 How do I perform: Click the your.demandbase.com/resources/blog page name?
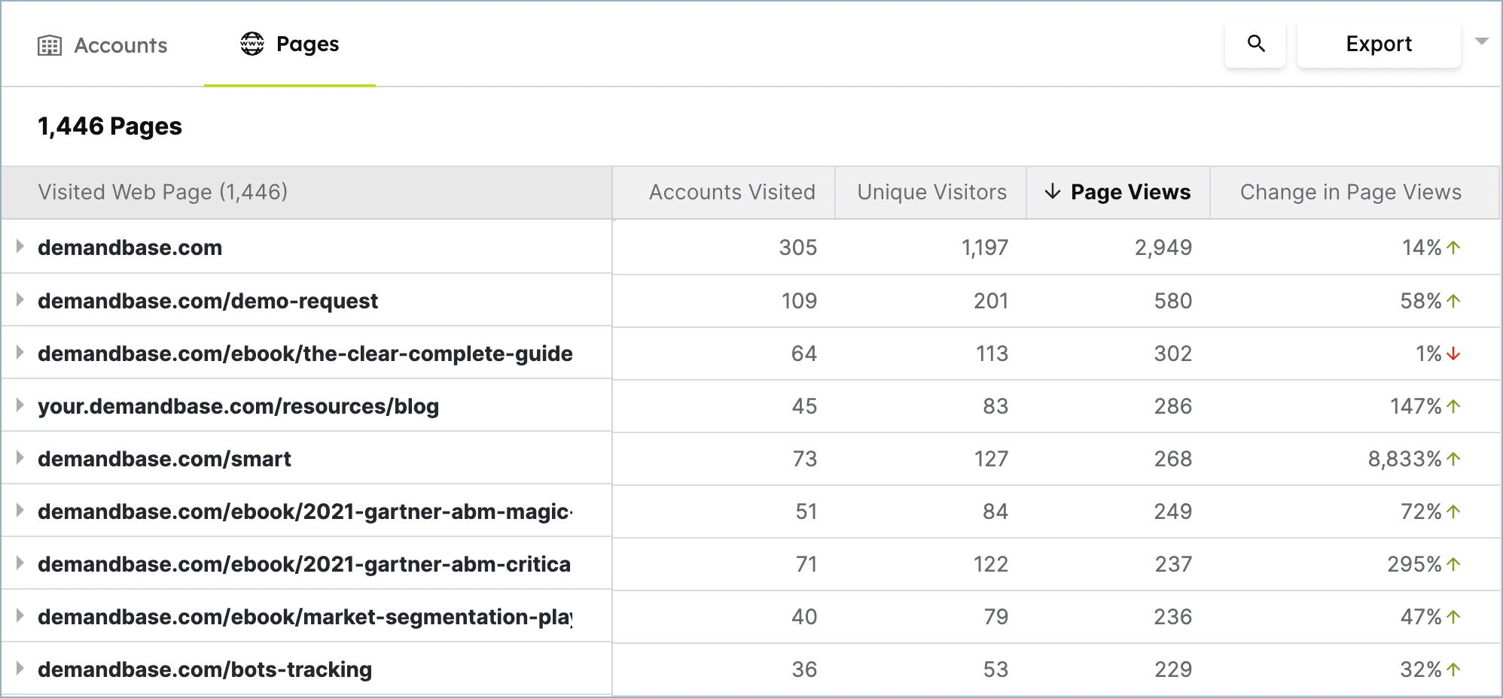238,406
